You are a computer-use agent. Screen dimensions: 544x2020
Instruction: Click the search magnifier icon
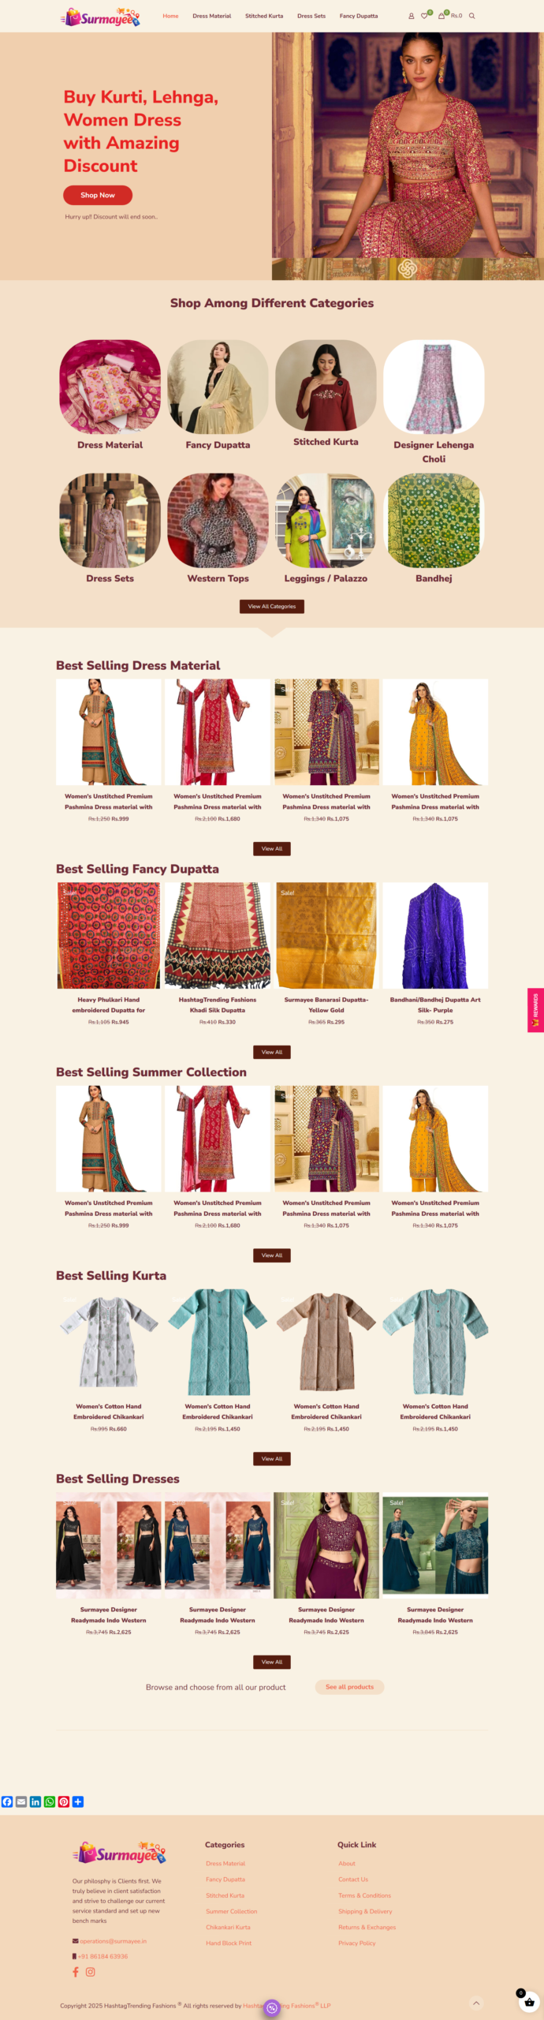pos(472,16)
